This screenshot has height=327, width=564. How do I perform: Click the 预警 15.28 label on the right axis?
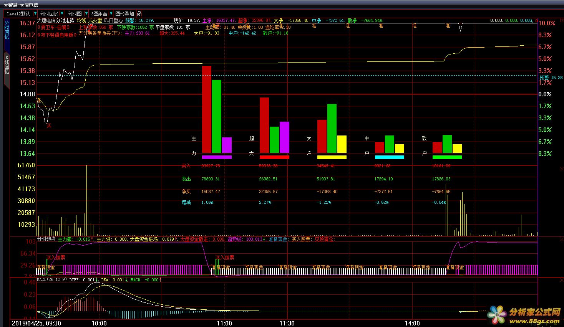coord(551,78)
